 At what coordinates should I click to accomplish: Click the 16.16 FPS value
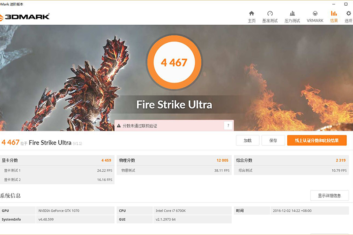[105, 180]
